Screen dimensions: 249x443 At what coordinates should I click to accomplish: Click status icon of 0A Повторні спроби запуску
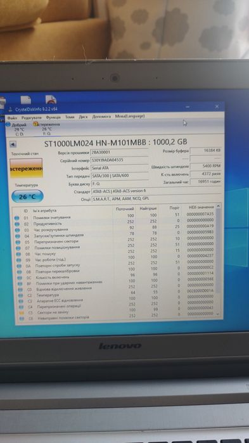[19, 266]
